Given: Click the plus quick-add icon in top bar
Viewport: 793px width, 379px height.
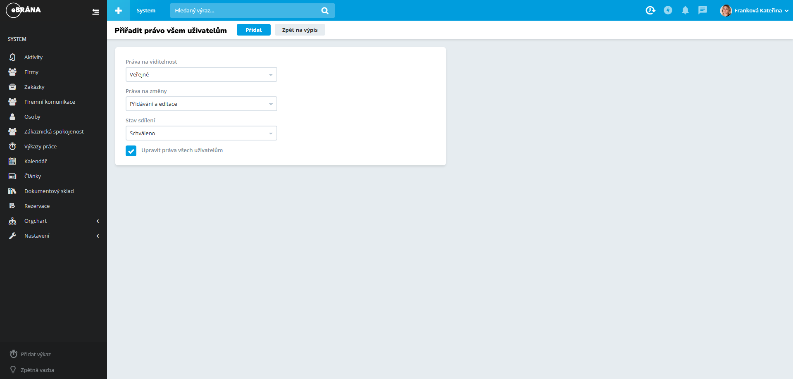Looking at the screenshot, I should [119, 10].
